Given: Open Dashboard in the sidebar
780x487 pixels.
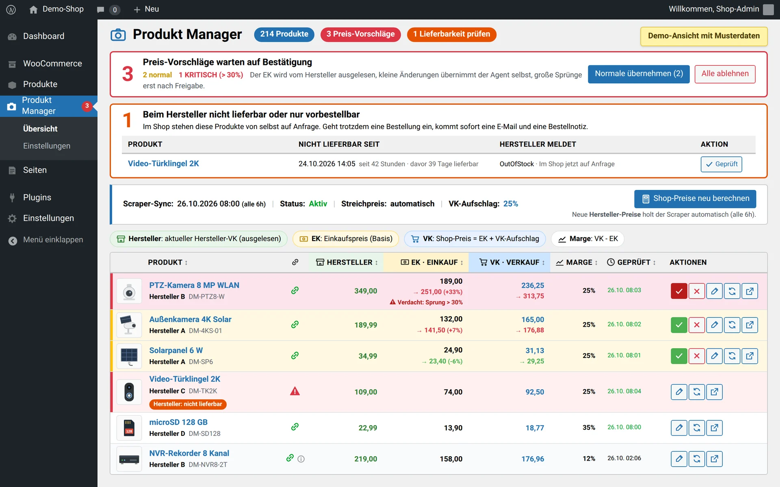Looking at the screenshot, I should pos(49,36).
